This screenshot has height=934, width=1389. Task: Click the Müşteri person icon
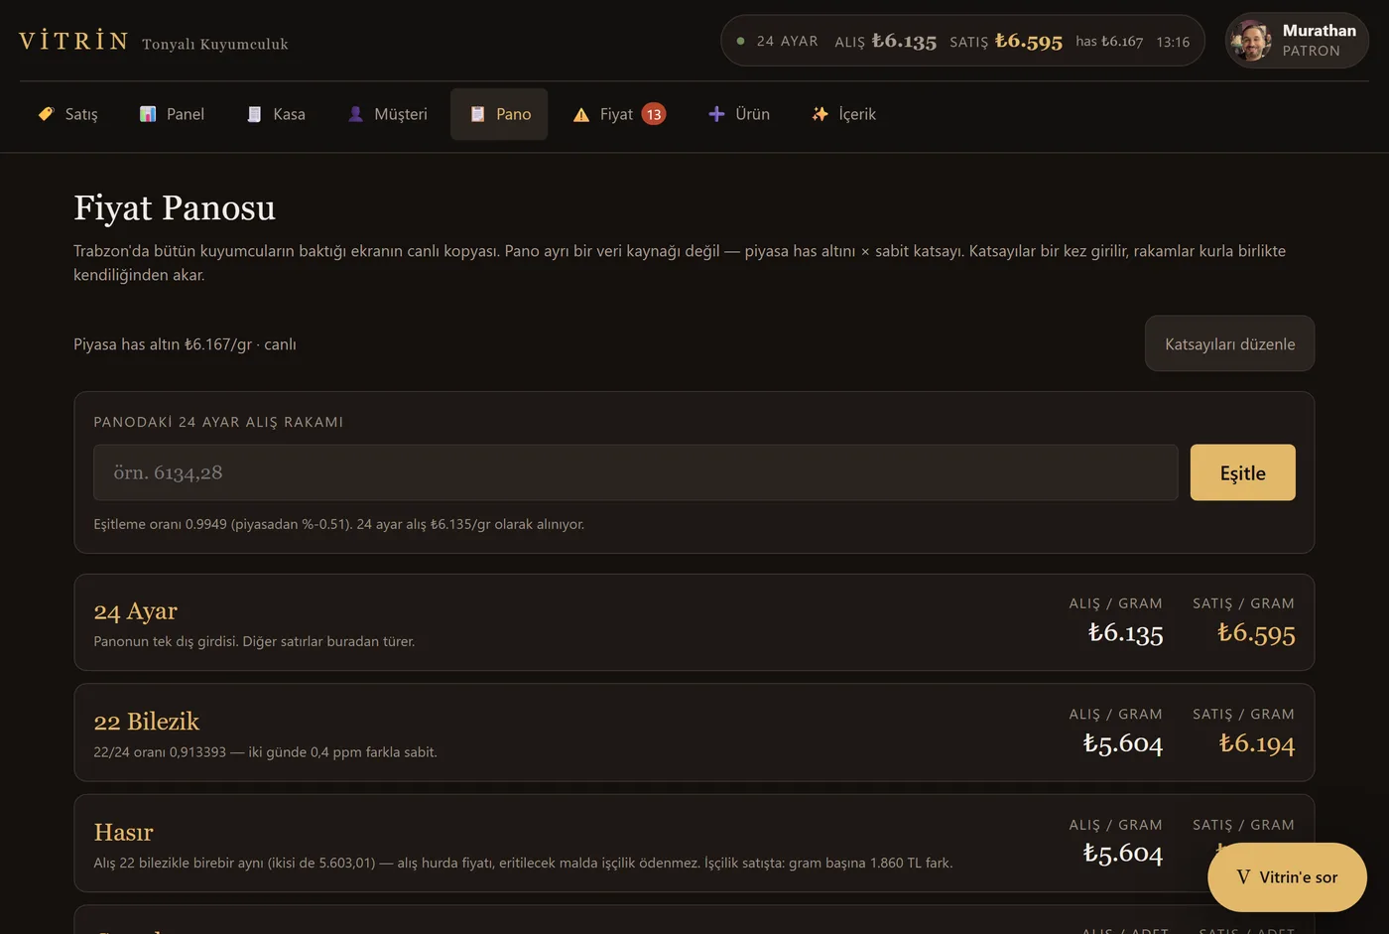[x=355, y=114]
